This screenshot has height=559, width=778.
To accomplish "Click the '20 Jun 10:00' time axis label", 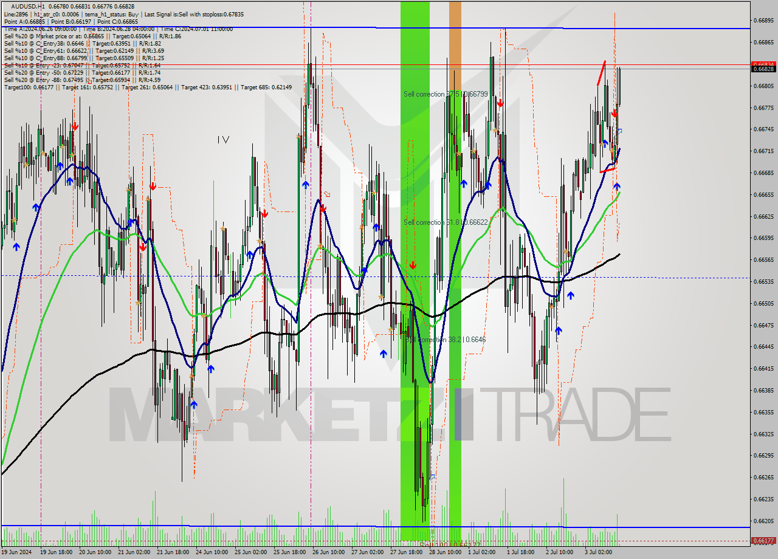I will 95,552.
